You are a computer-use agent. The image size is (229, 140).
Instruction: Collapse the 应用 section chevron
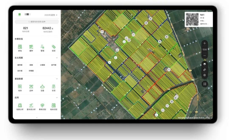coord(57,98)
